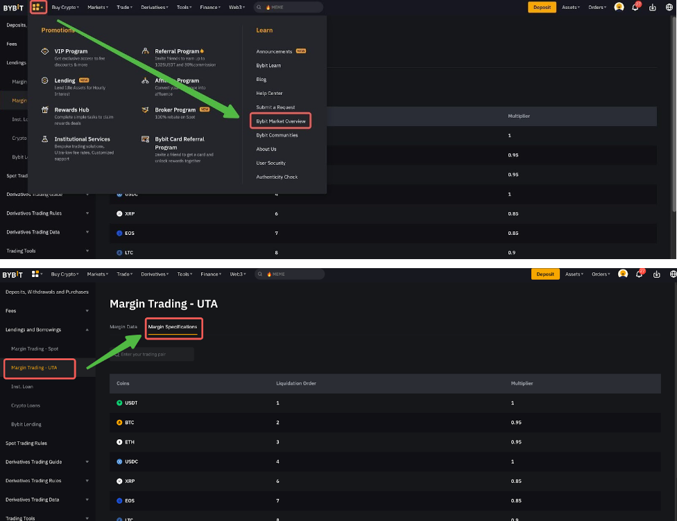Click the Institutional Services icon
This screenshot has height=521, width=677.
coord(46,139)
